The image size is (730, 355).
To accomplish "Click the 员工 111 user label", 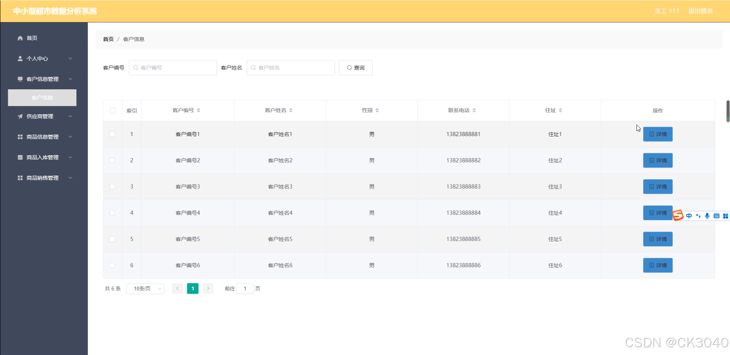I will point(667,11).
